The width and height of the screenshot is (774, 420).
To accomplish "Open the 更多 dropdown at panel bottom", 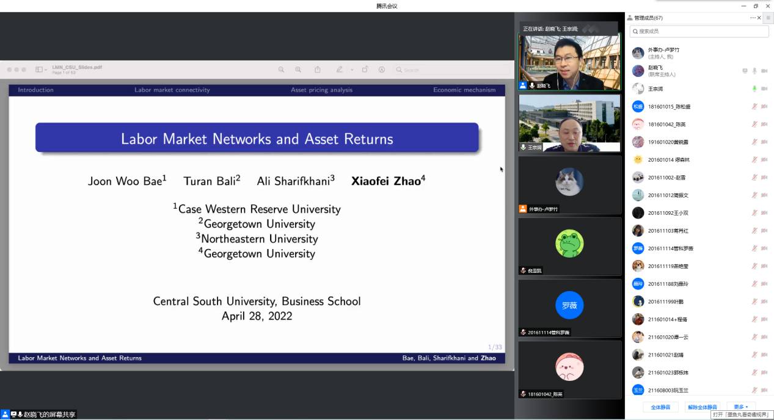I will tap(740, 407).
